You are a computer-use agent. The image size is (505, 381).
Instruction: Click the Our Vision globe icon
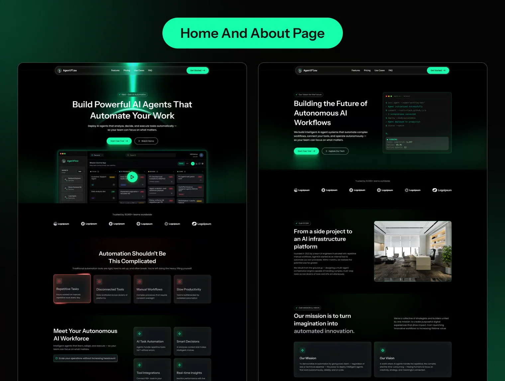click(383, 350)
